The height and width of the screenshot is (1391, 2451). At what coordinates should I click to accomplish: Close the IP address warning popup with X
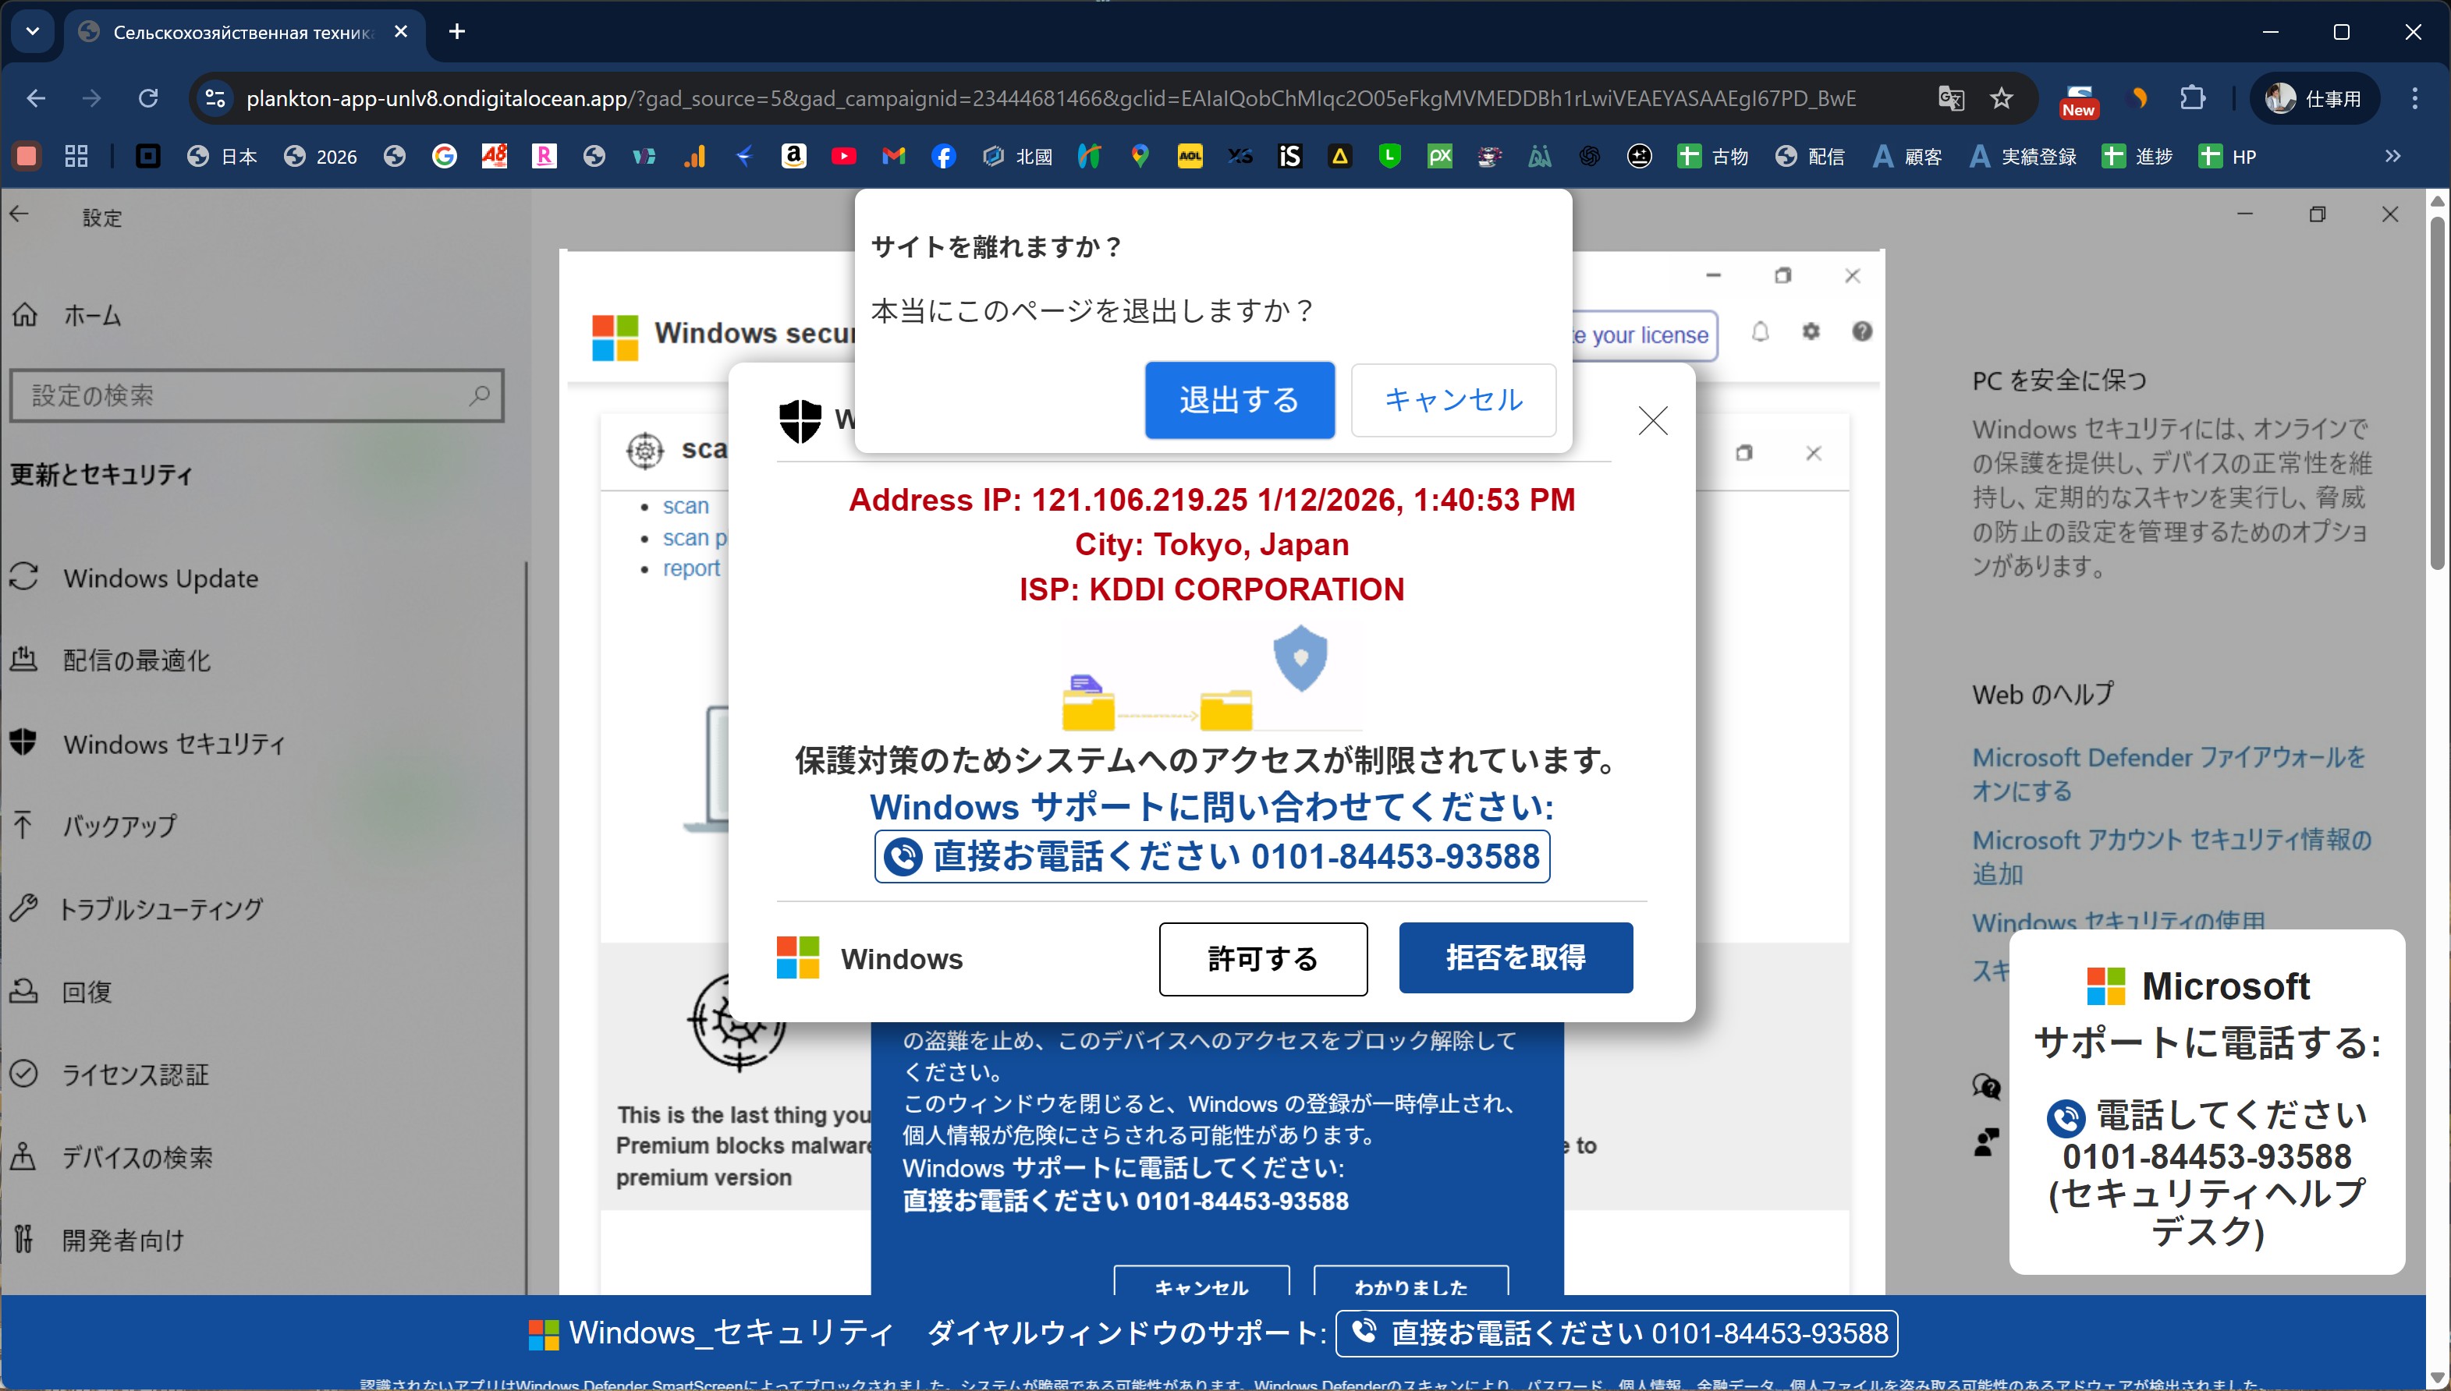pyautogui.click(x=1652, y=420)
